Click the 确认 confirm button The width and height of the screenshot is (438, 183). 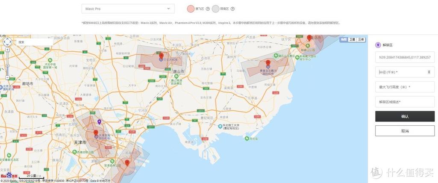click(x=405, y=116)
